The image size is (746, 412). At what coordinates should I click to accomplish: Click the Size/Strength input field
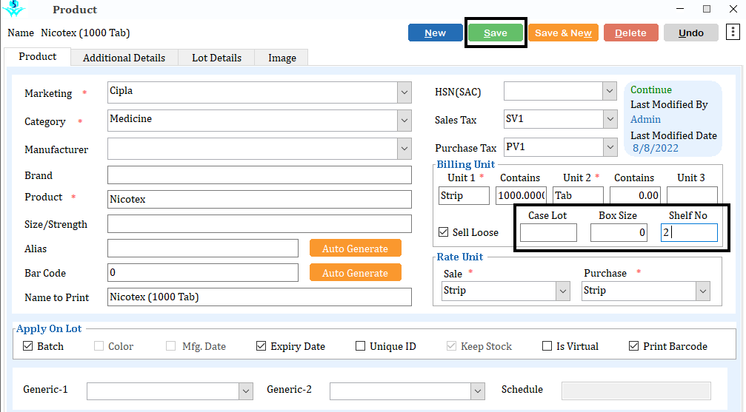pos(259,224)
